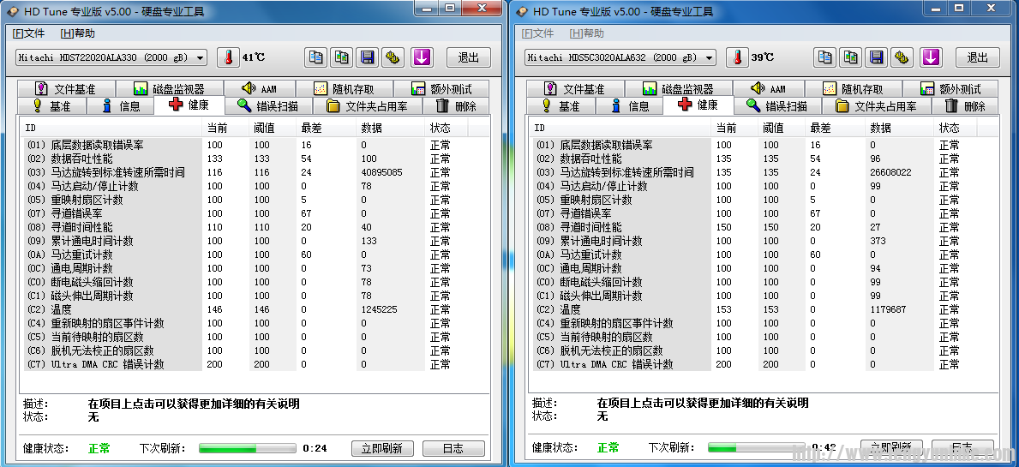
Task: Select the (05) 重映射扇区计数 row in 41°C window
Action: point(111,200)
